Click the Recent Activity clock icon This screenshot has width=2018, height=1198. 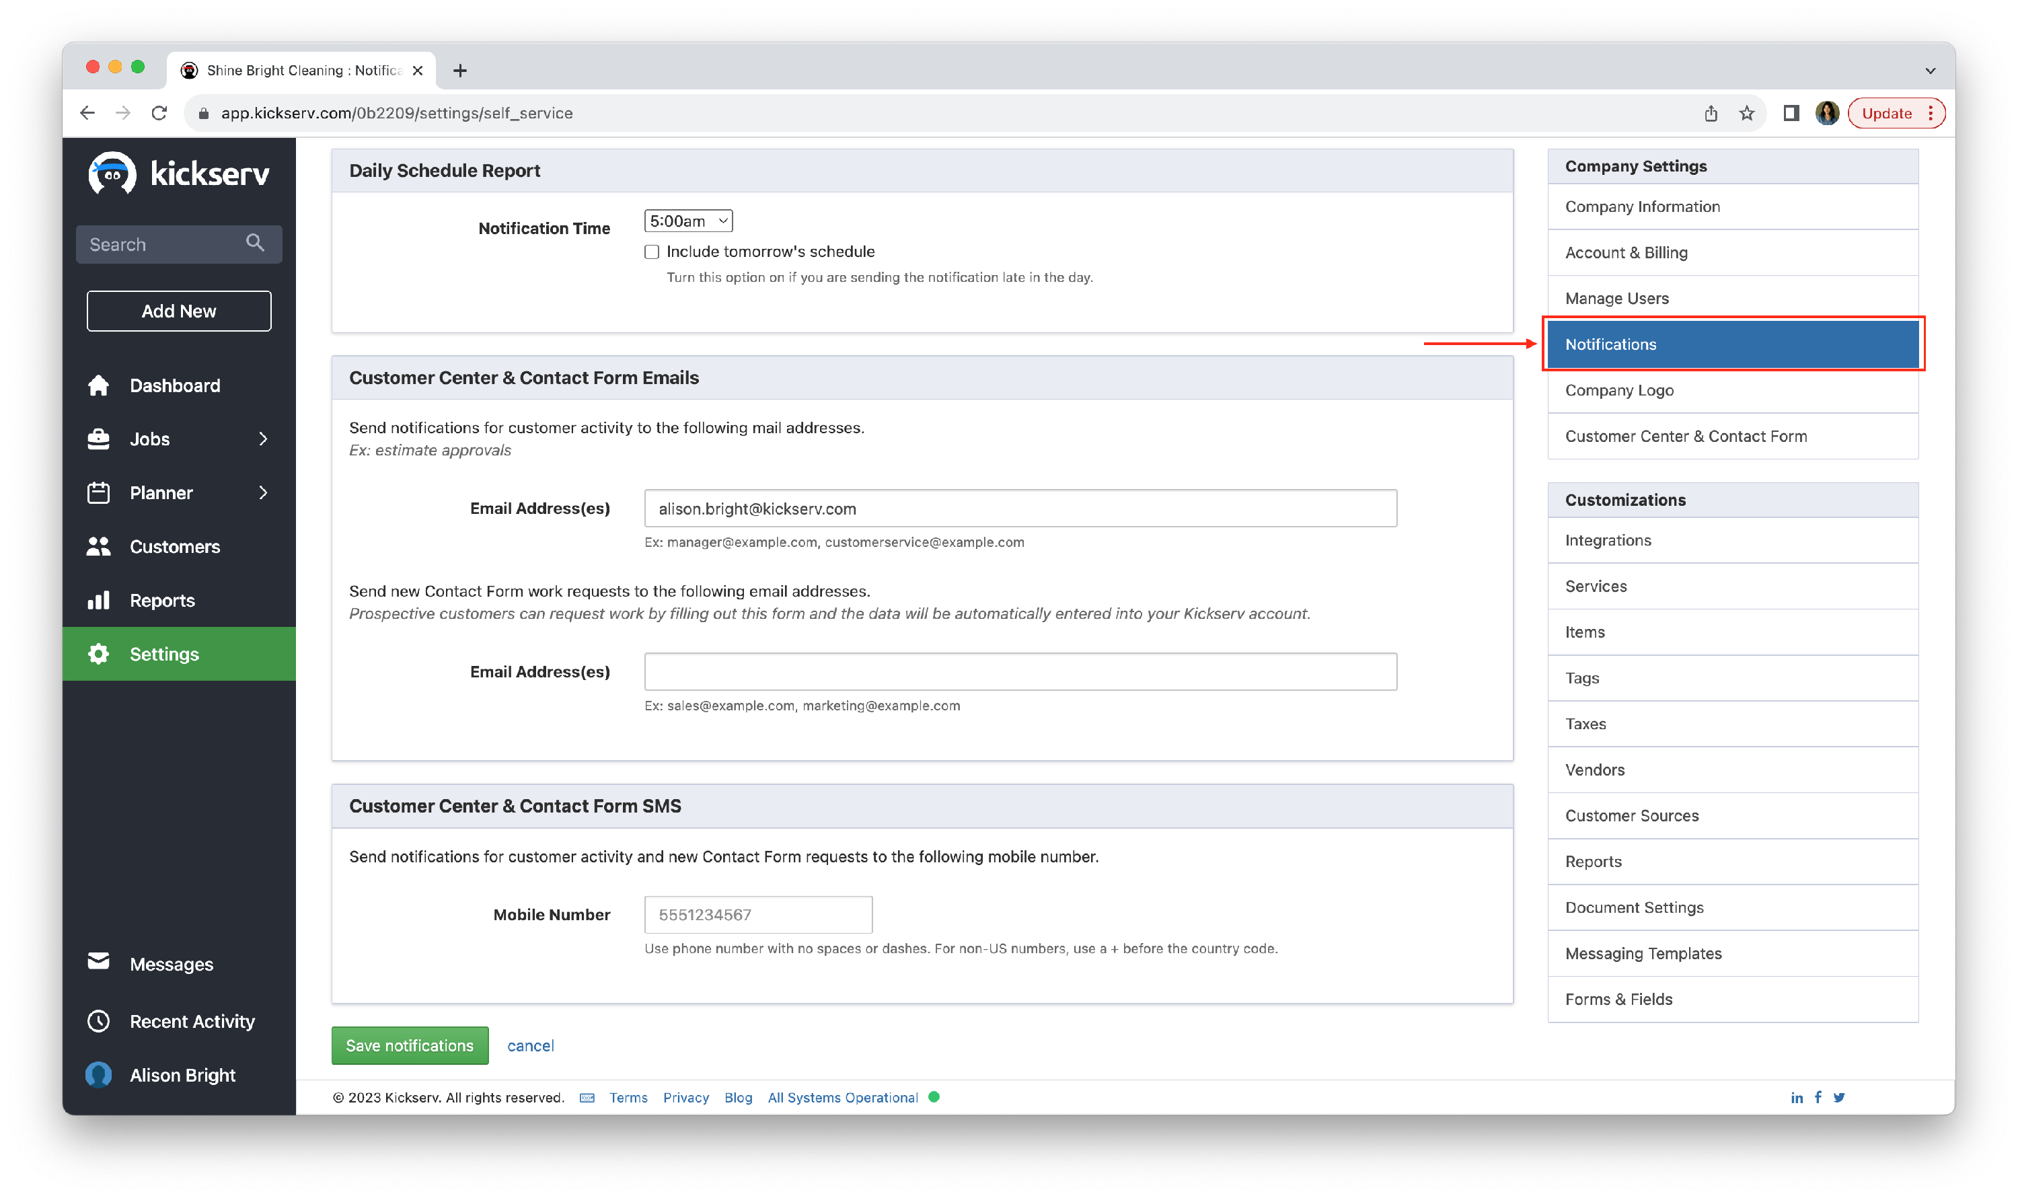pyautogui.click(x=98, y=1021)
